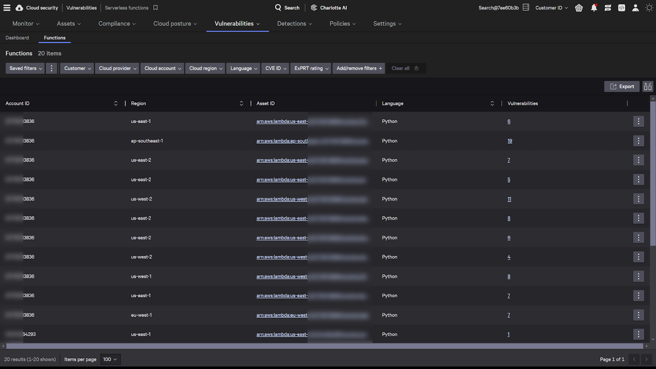Open the hamburger navigation menu
This screenshot has height=369, width=656.
[7, 8]
